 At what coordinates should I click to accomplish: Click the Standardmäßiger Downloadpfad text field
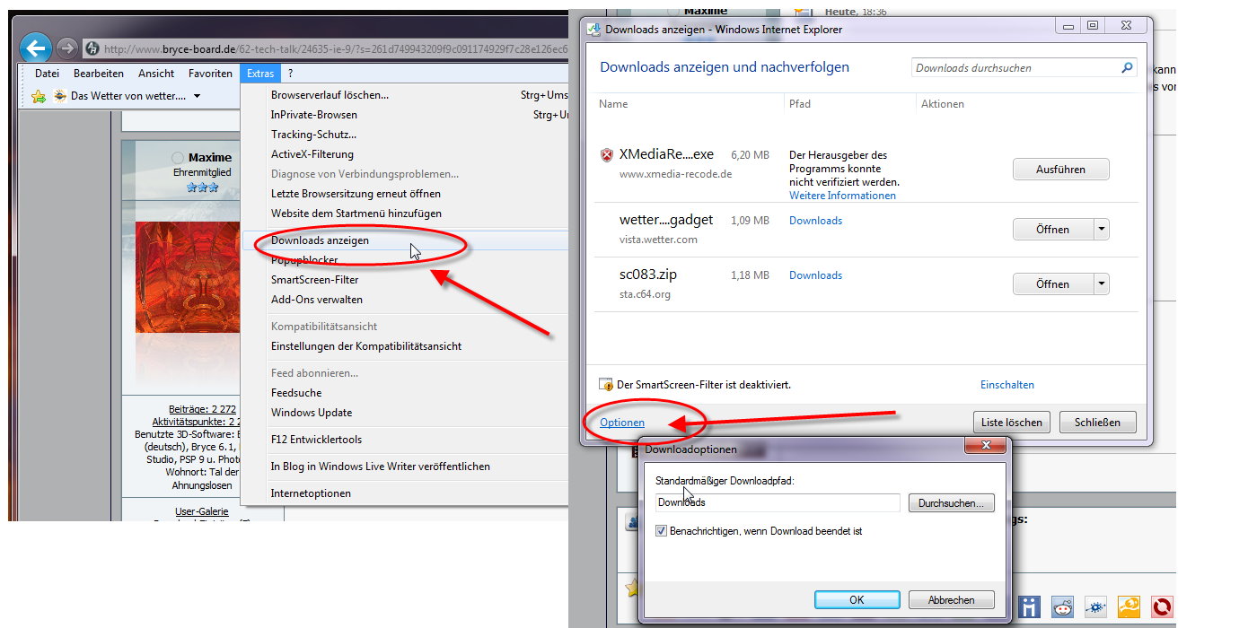(x=778, y=502)
